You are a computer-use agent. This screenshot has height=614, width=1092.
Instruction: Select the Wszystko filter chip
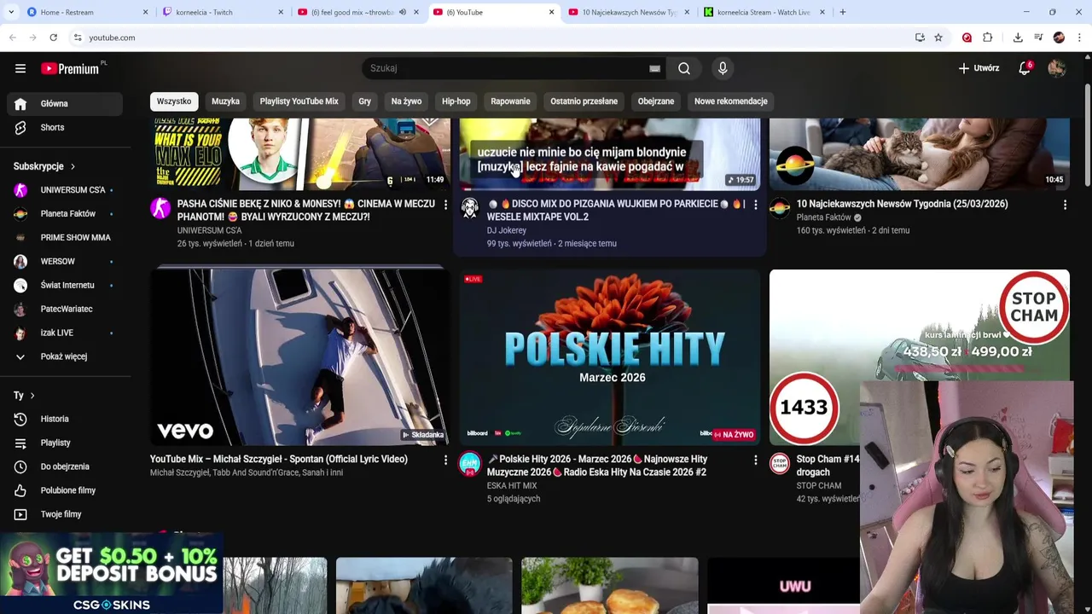[x=174, y=101]
